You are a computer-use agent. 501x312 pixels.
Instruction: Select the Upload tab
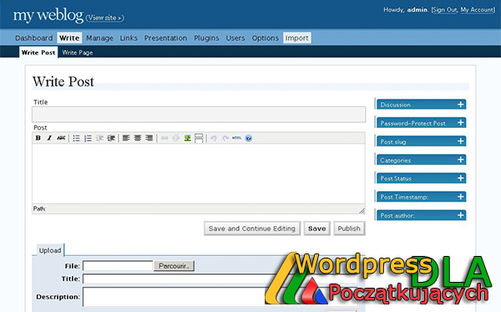50,250
